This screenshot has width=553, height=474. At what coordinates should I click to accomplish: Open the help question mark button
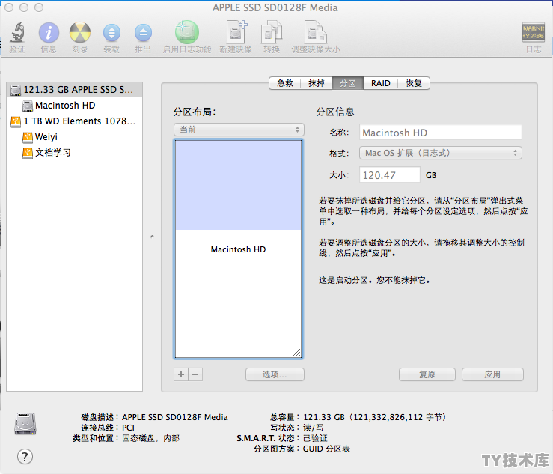pos(25,457)
